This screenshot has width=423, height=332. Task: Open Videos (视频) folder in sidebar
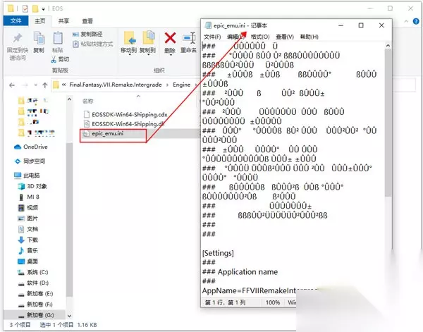click(x=28, y=208)
